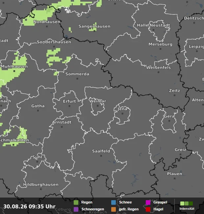This screenshot has width=204, height=214.
Task: Click the Weimar city label
Action: [98, 101]
